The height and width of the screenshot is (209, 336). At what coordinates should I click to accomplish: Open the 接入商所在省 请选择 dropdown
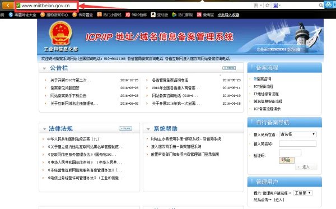point(298,134)
